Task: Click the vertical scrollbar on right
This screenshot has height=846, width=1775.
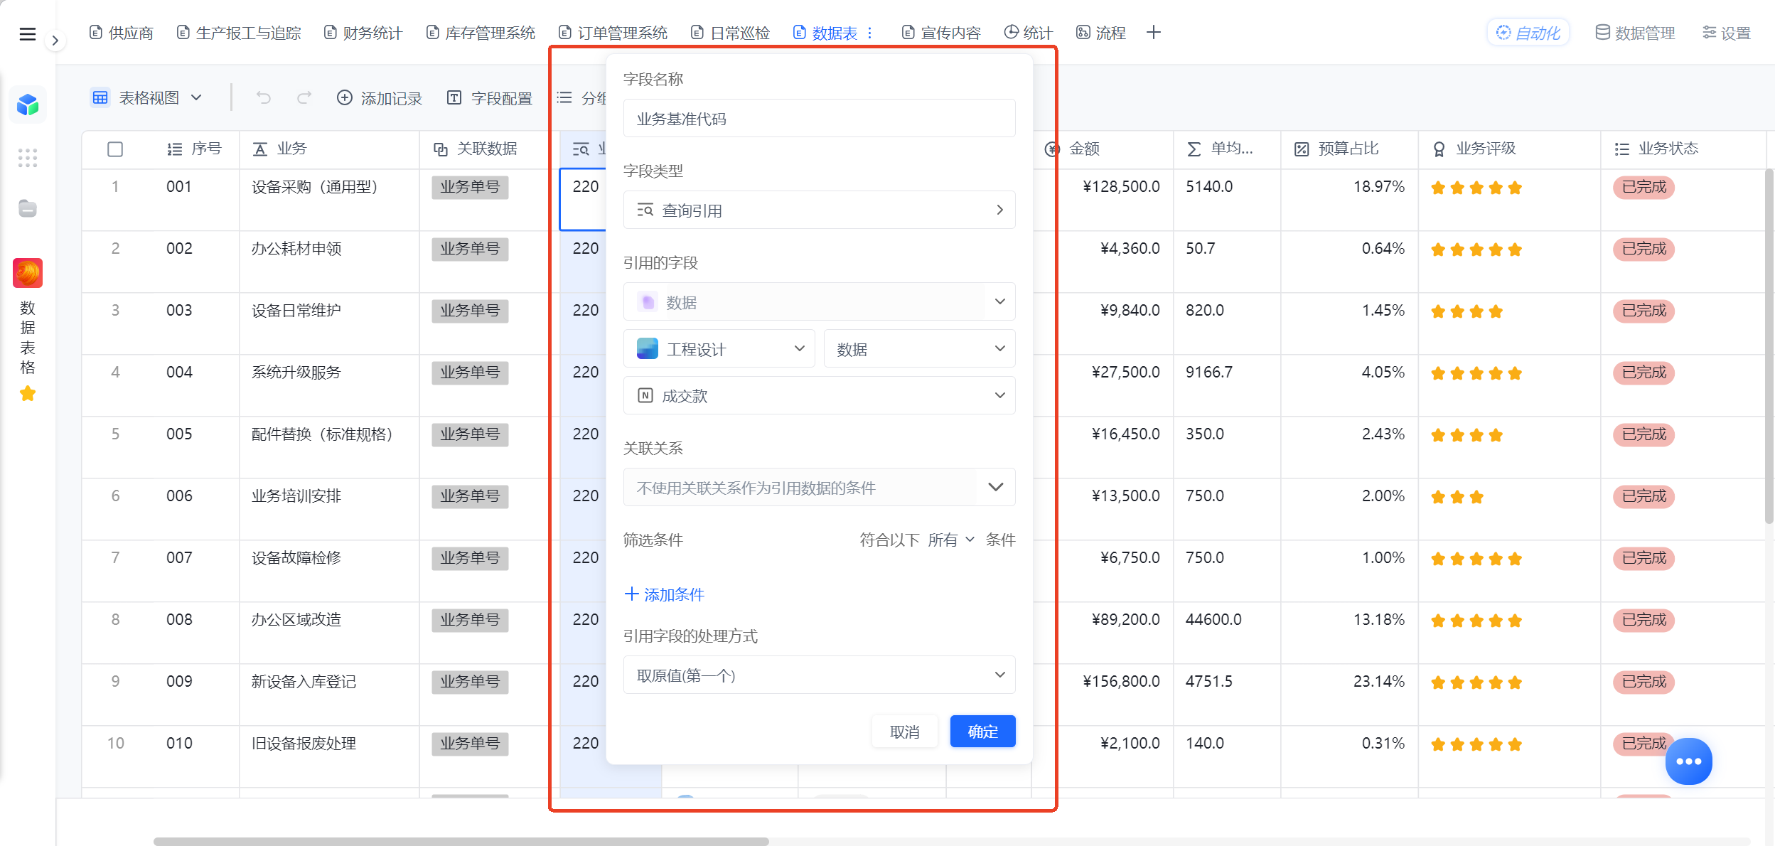Action: coord(1769,346)
